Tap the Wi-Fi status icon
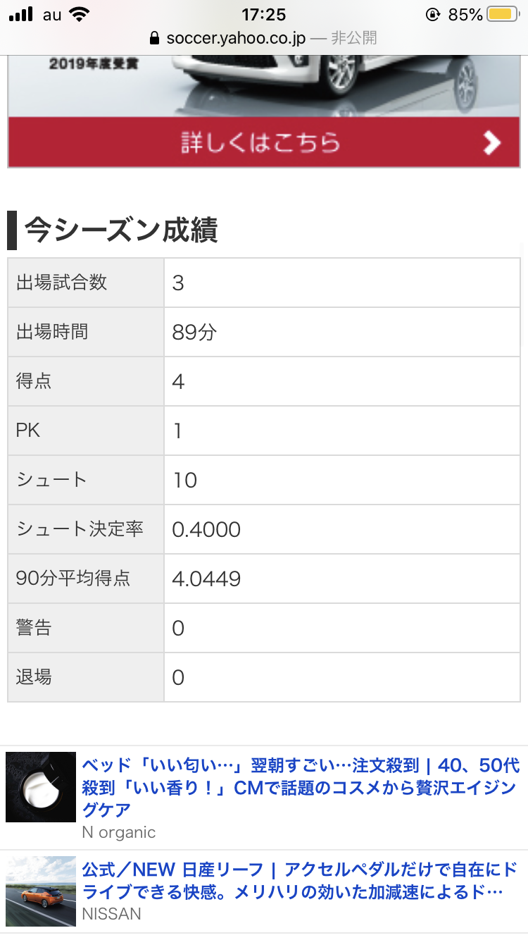This screenshot has height=940, width=528. click(x=80, y=14)
